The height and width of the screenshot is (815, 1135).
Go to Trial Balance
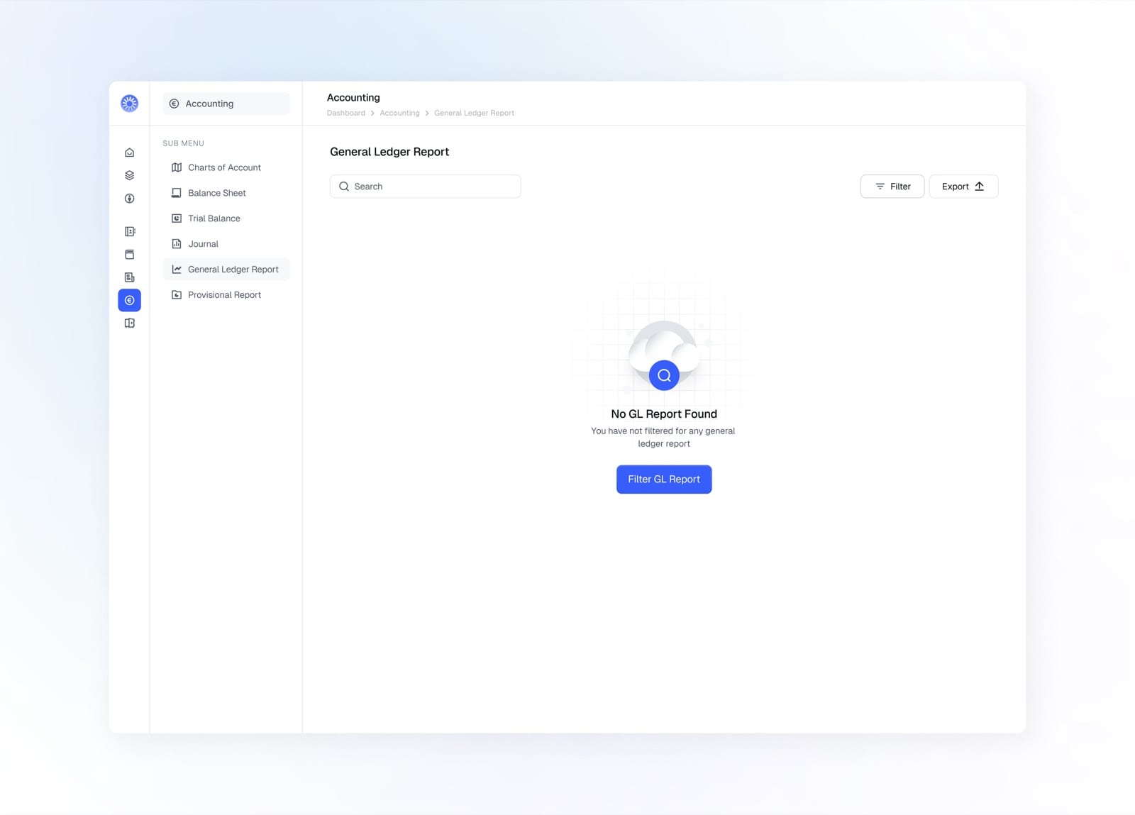click(226, 218)
